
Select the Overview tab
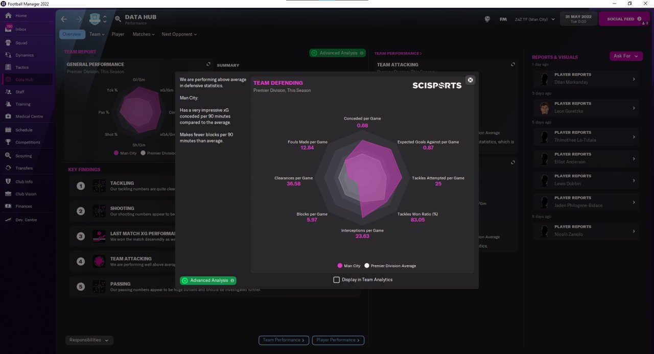pyautogui.click(x=72, y=34)
